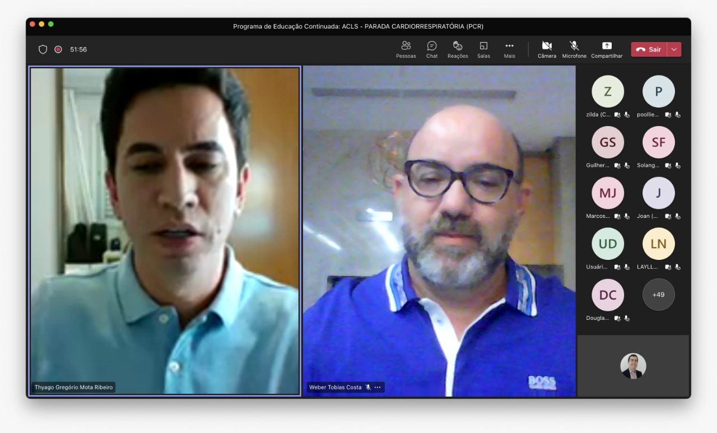
Task: Click the red recording indicator
Action: click(57, 49)
